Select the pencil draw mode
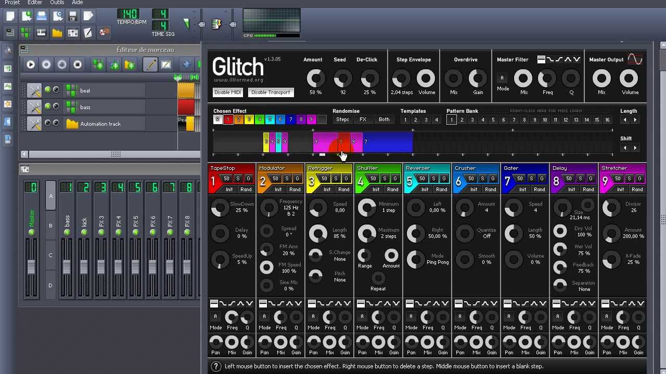666x374 pixels. 150,64
